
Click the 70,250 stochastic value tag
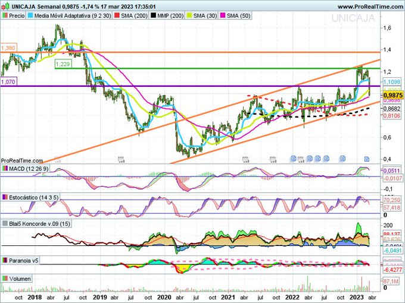(x=392, y=200)
